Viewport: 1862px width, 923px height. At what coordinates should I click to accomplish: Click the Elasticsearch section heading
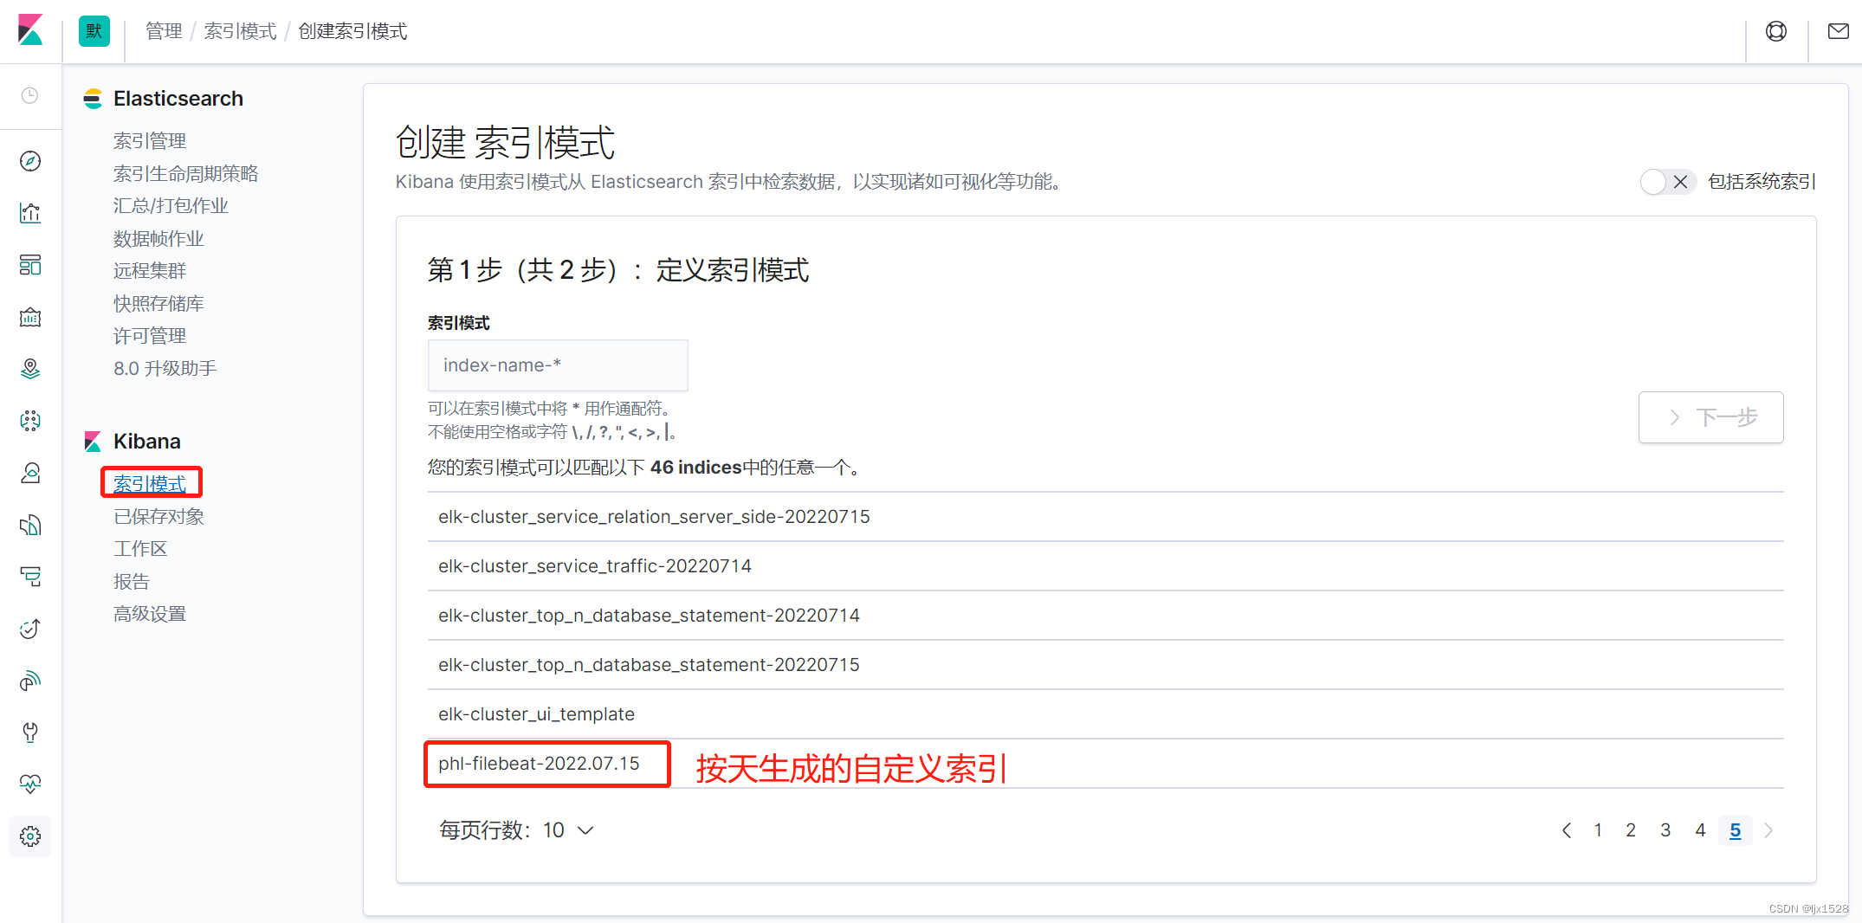[178, 99]
